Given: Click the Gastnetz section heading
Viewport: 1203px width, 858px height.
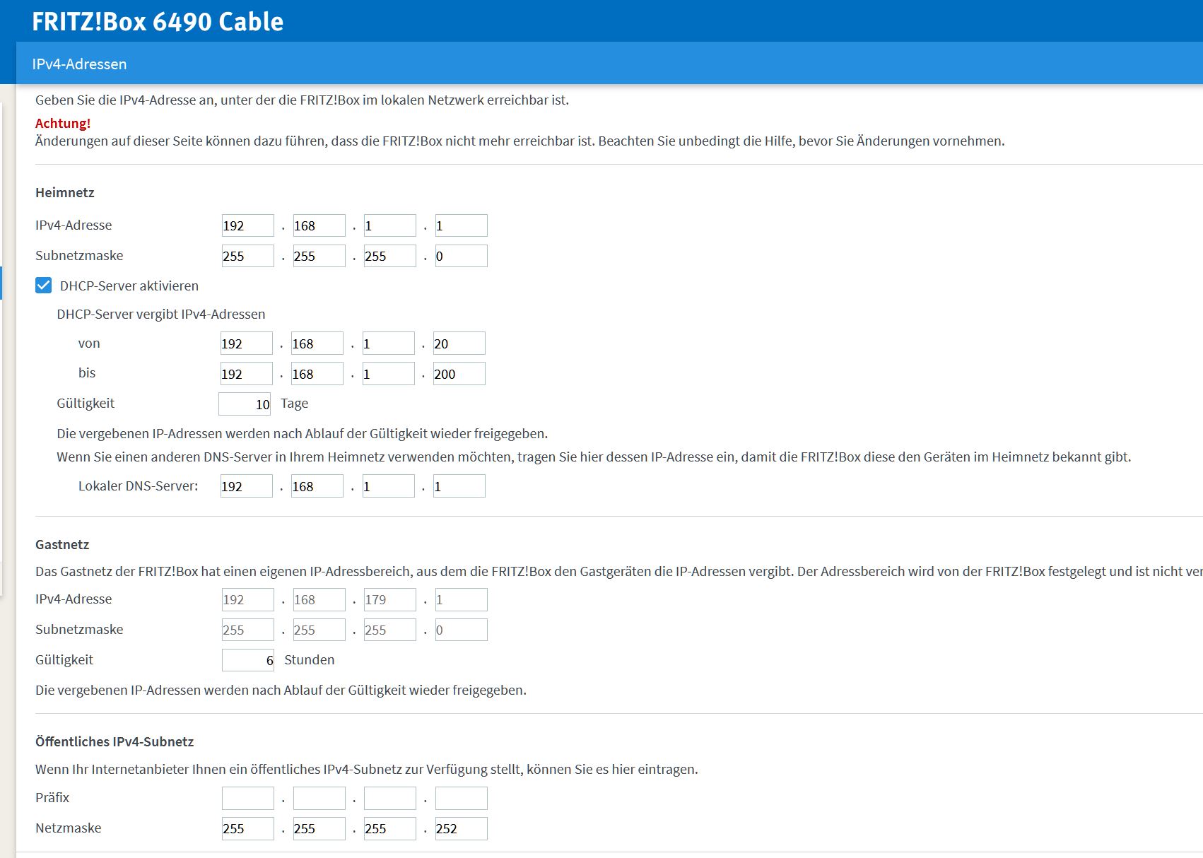Looking at the screenshot, I should [62, 544].
